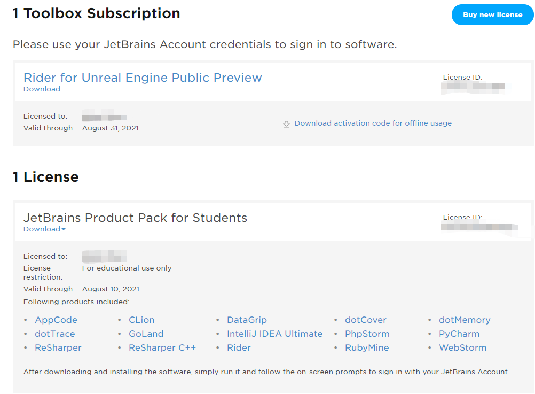Open the WebStorm product link
Image resolution: width=535 pixels, height=394 pixels.
[462, 348]
